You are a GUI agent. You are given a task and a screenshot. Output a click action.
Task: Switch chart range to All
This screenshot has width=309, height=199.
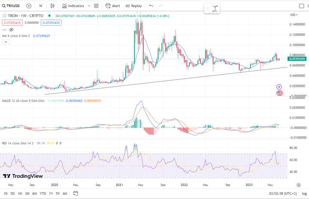65,193
